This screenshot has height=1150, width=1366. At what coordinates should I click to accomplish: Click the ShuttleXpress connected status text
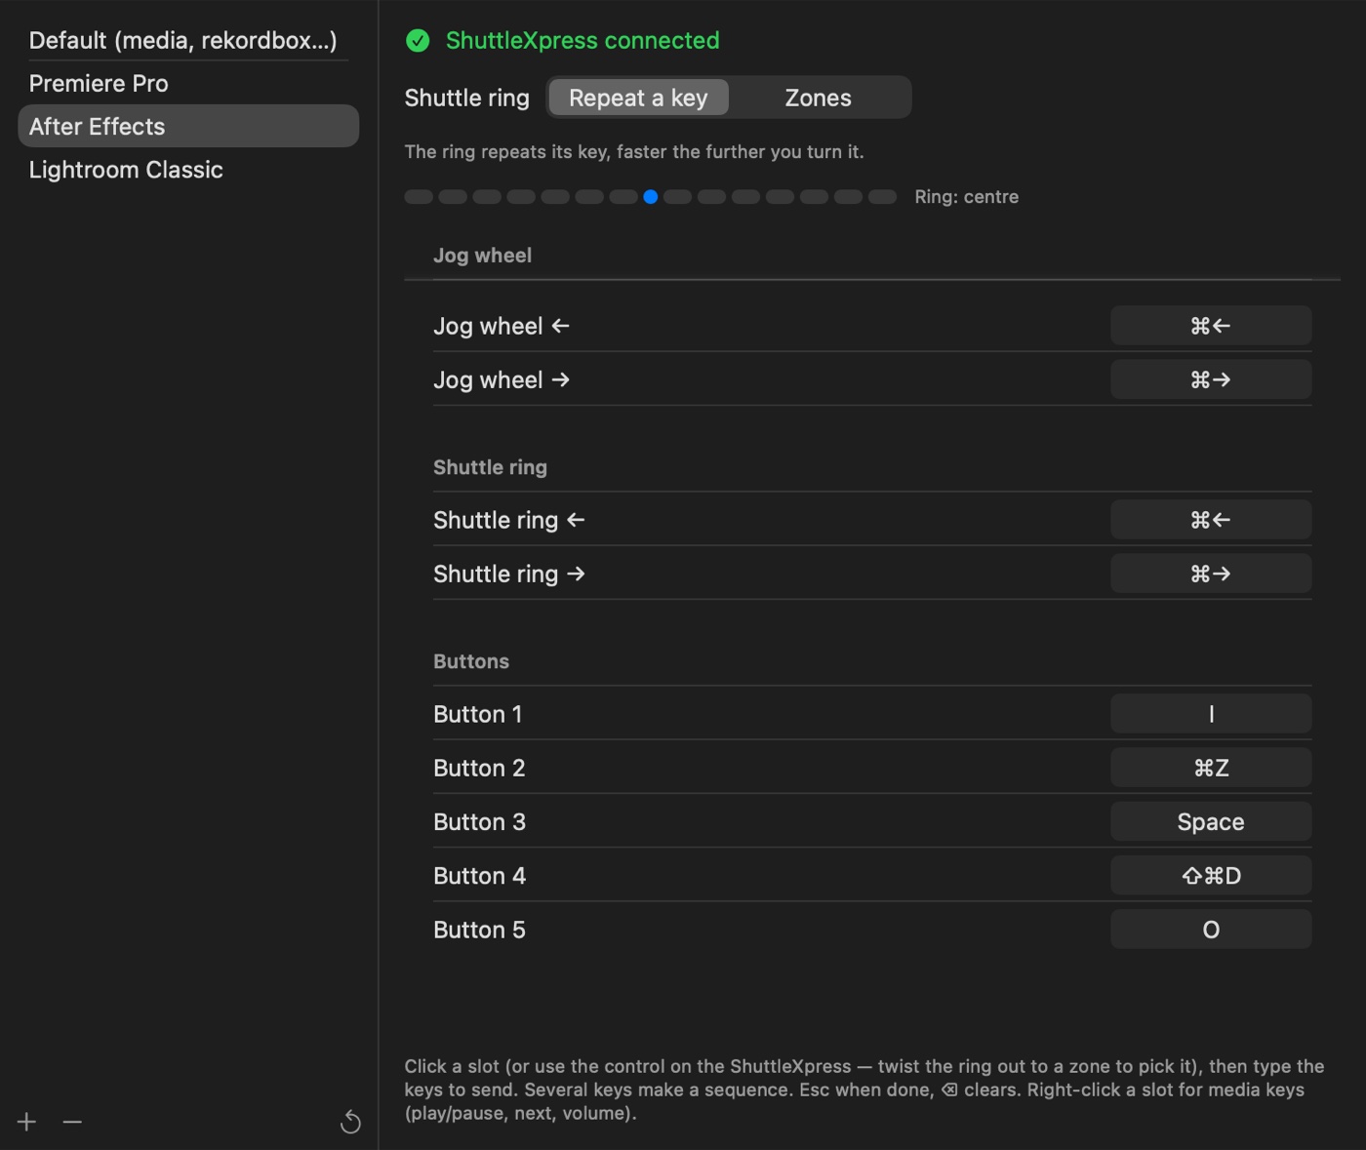583,40
